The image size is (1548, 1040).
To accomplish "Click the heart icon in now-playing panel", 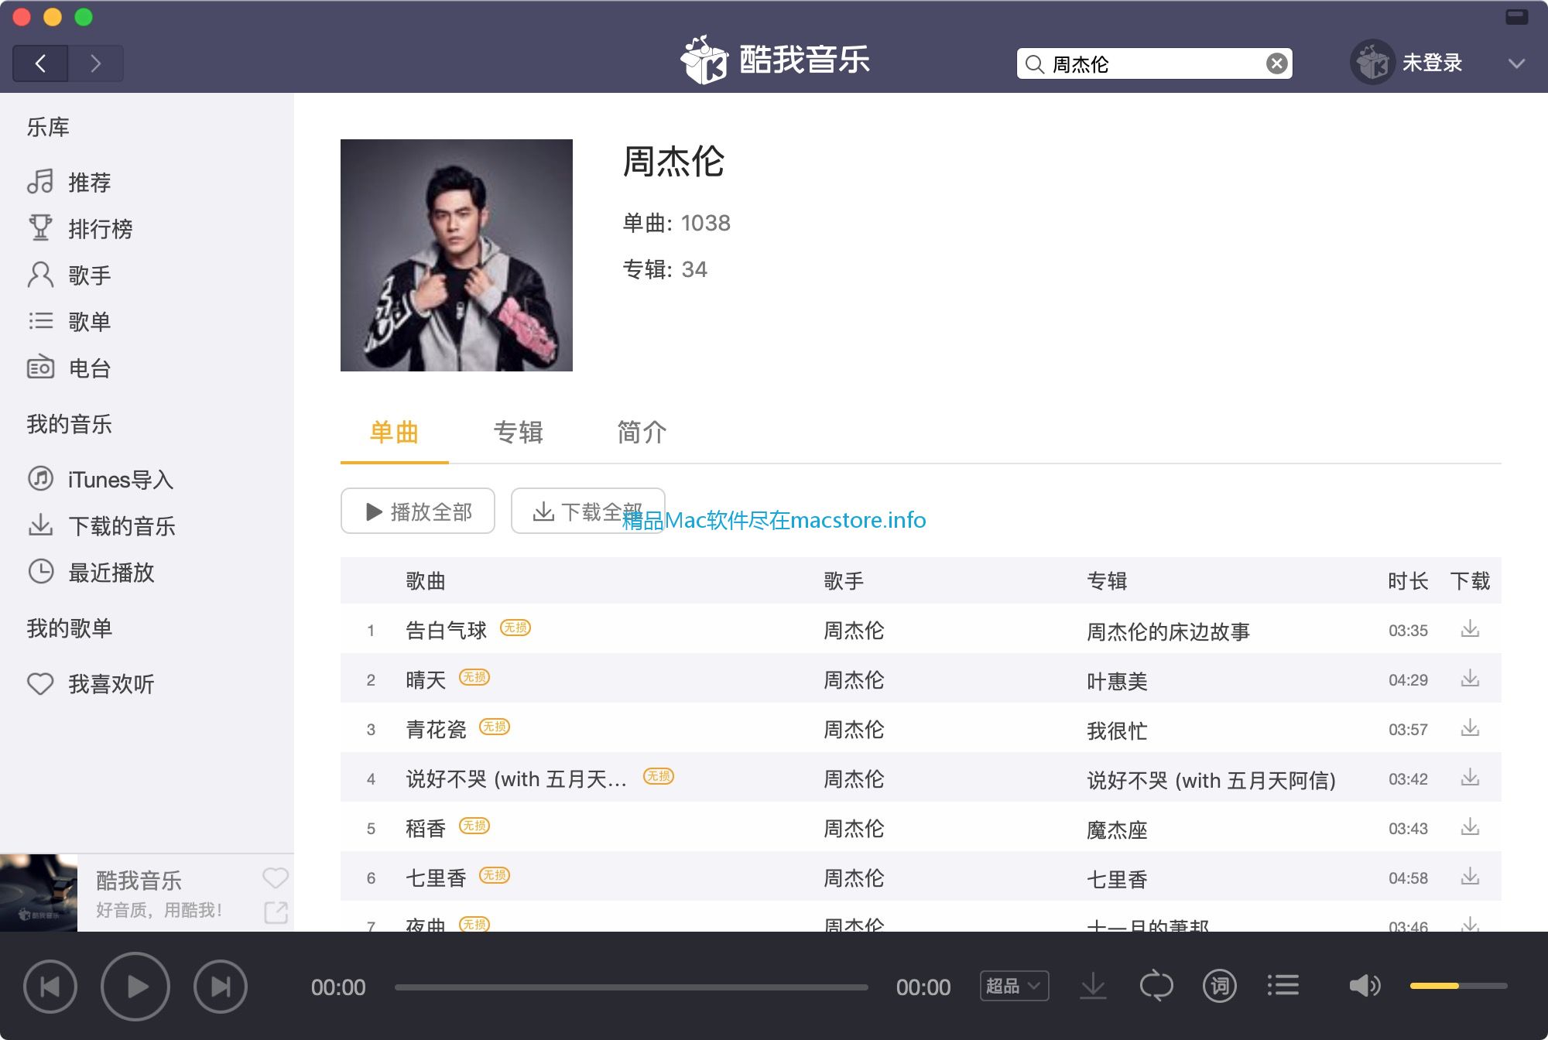I will pyautogui.click(x=276, y=877).
